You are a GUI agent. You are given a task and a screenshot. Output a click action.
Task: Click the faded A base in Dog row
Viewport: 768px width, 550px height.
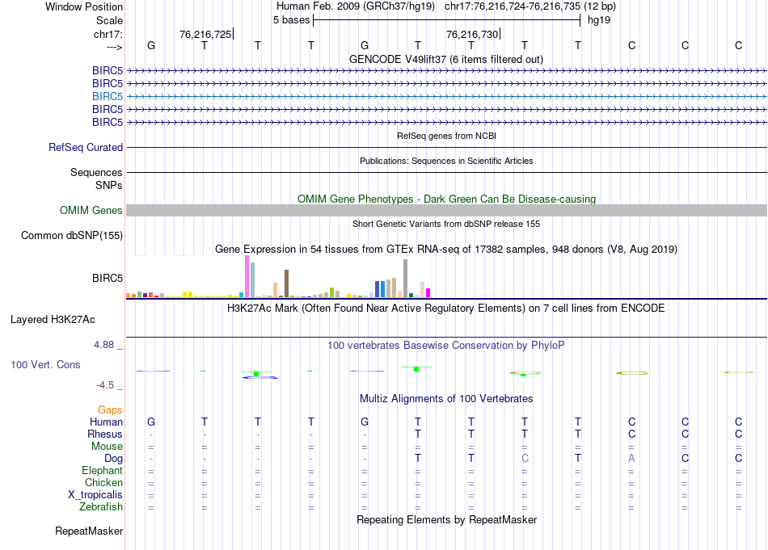[631, 459]
